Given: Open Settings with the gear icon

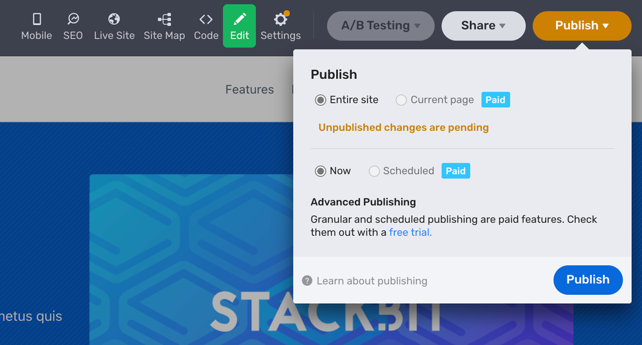Looking at the screenshot, I should [280, 26].
